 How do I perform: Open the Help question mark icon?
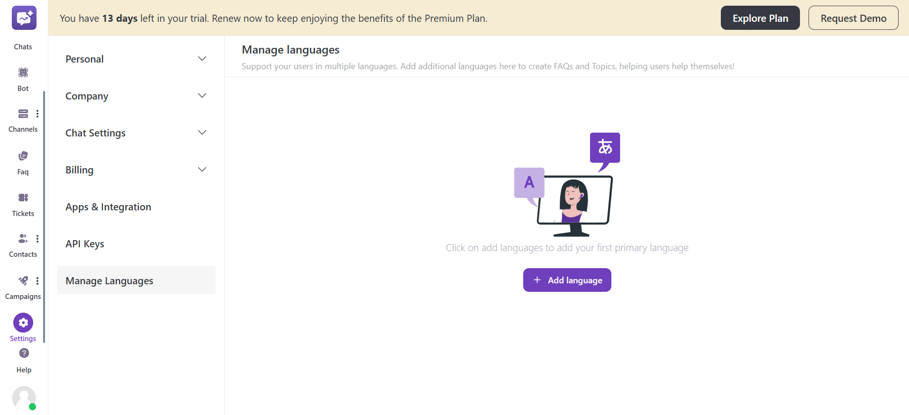(x=24, y=353)
